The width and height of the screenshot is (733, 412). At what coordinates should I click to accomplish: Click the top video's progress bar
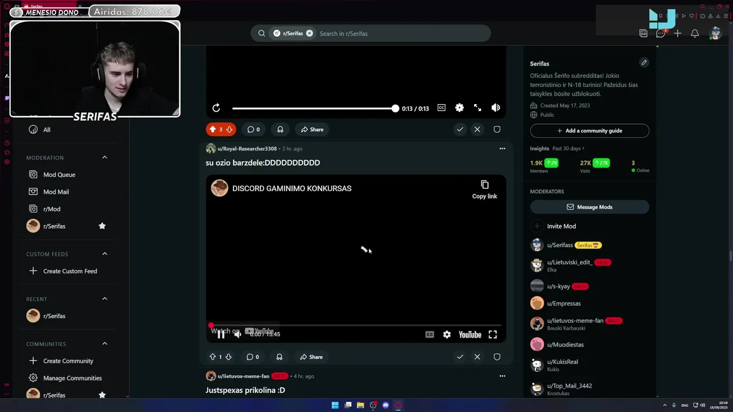click(x=314, y=108)
